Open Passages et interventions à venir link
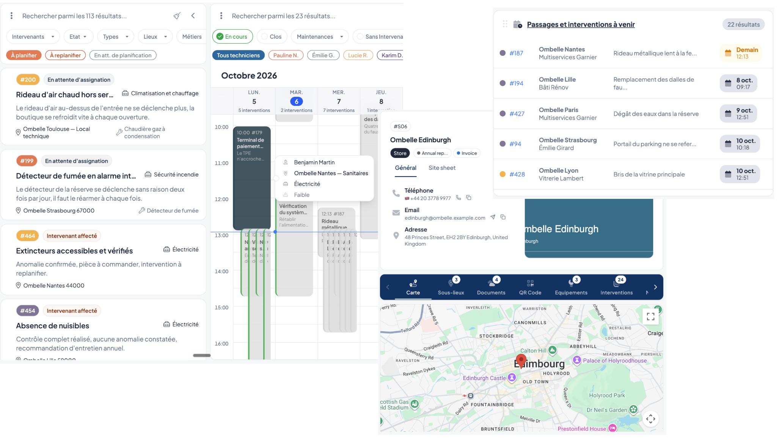This screenshot has height=441, width=779. pyautogui.click(x=581, y=25)
